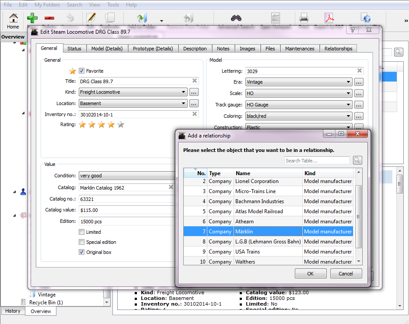Image resolution: width=409 pixels, height=324 pixels.
Task: Click the Search Table input field
Action: (317, 161)
